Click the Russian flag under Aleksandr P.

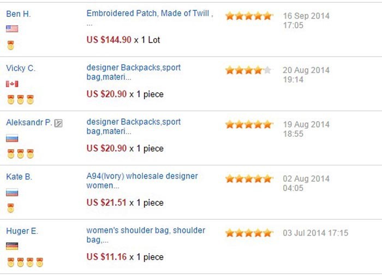tap(12, 138)
